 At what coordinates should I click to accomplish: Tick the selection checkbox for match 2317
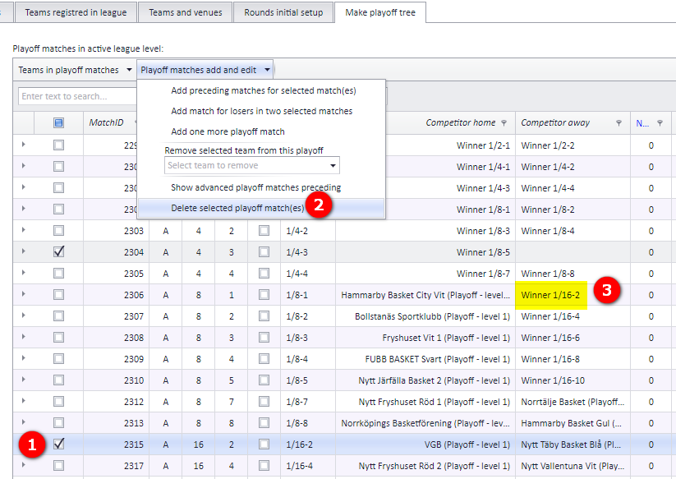(x=58, y=466)
